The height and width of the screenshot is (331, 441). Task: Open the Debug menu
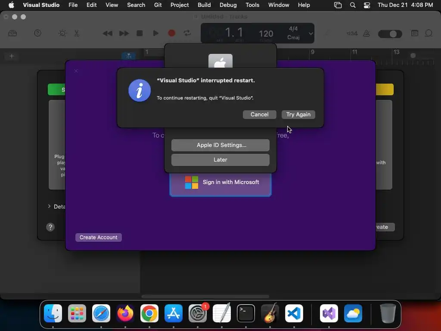(228, 5)
